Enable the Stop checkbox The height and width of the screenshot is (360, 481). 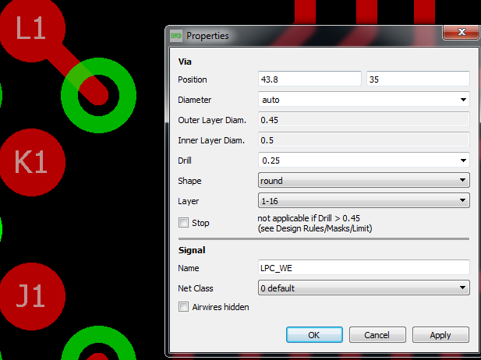click(x=184, y=223)
